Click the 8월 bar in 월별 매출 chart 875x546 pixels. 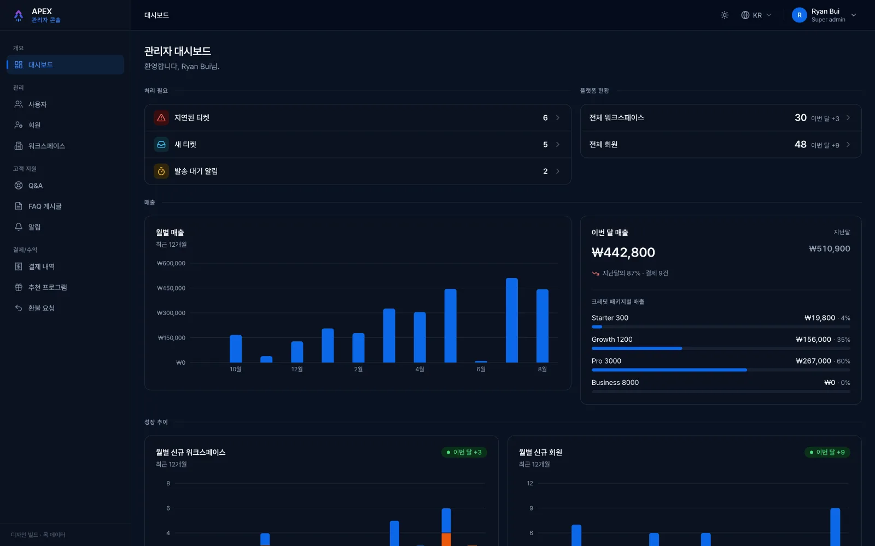(542, 325)
